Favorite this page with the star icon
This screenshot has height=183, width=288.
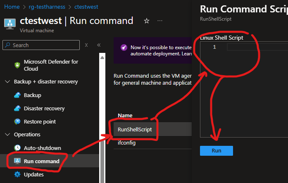point(147,21)
